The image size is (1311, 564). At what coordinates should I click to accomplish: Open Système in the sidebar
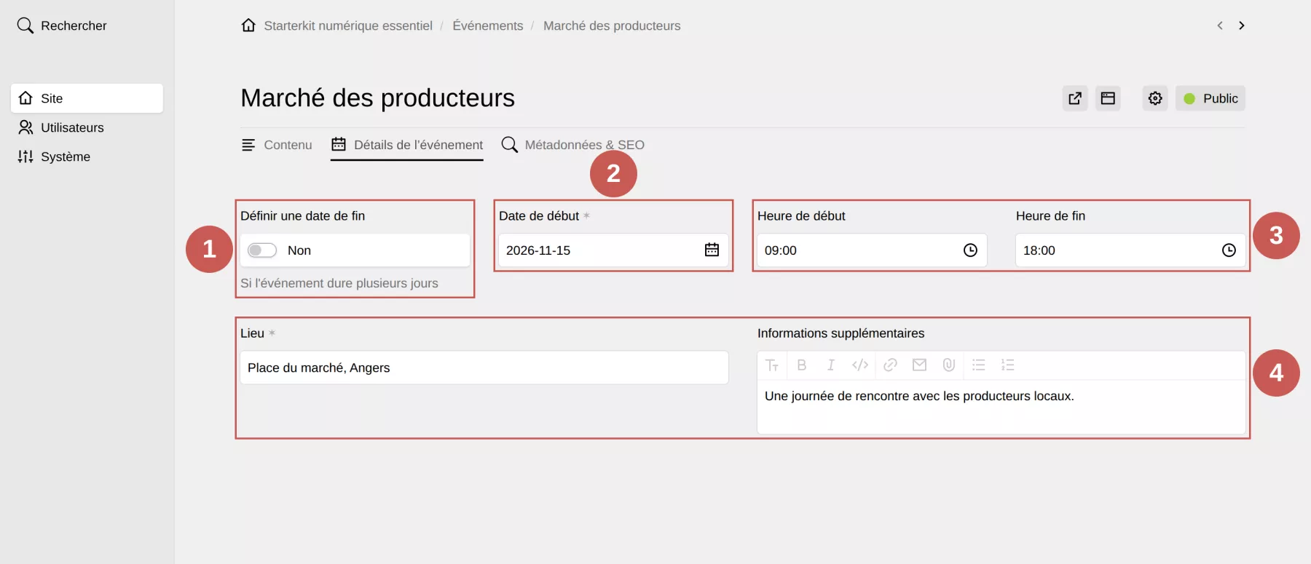87,156
